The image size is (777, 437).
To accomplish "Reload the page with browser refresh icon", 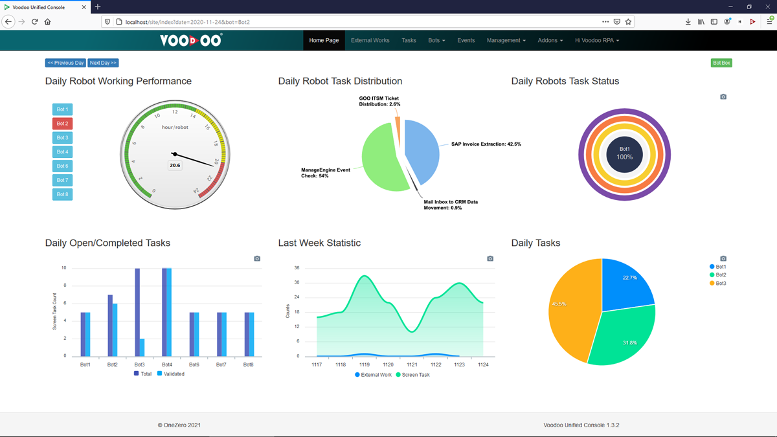I will click(x=35, y=22).
